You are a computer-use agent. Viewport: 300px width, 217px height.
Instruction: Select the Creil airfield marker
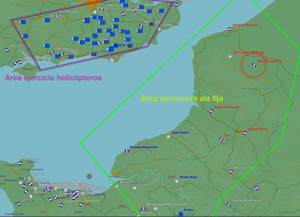pyautogui.click(x=256, y=188)
